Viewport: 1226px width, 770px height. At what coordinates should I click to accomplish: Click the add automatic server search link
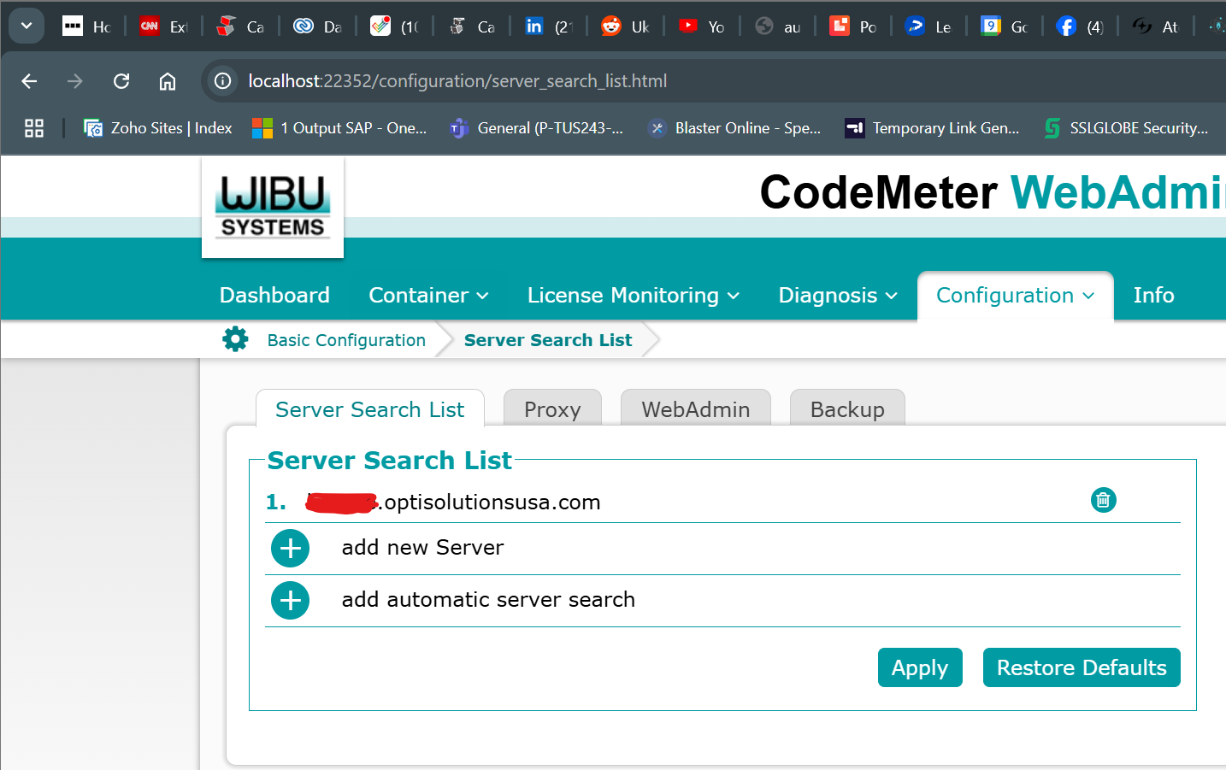point(488,600)
